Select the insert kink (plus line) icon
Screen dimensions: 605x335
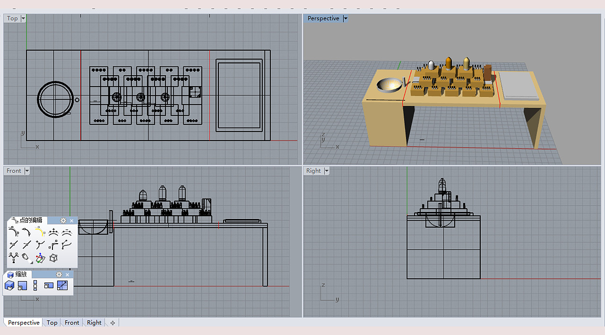pyautogui.click(x=13, y=245)
